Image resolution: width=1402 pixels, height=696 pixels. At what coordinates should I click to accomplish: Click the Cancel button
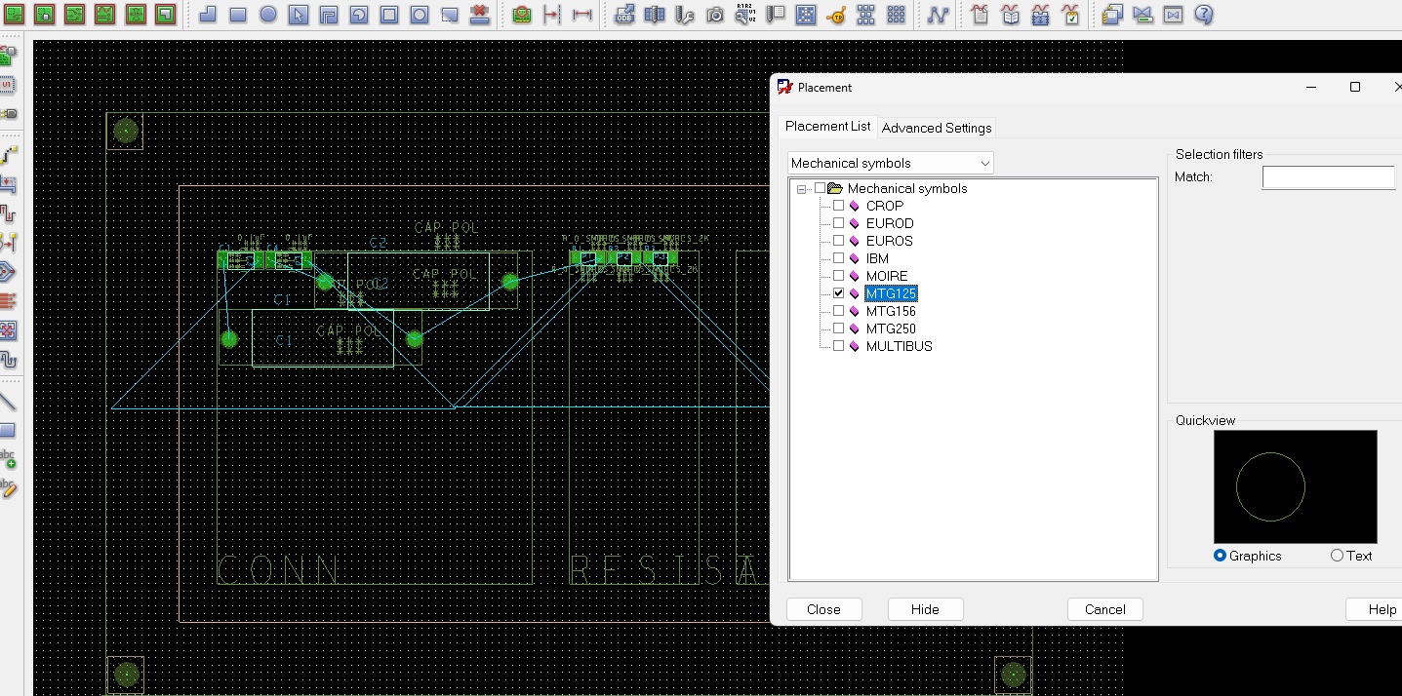point(1104,609)
